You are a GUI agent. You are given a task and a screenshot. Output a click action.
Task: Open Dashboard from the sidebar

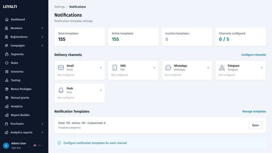click(x=24, y=20)
